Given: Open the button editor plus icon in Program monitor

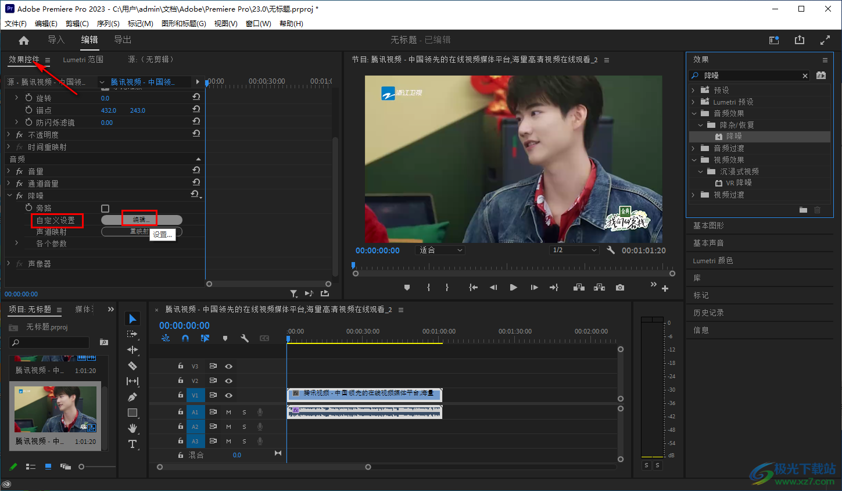Looking at the screenshot, I should pyautogui.click(x=665, y=288).
